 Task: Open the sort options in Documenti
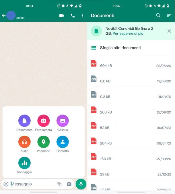pos(169,15)
